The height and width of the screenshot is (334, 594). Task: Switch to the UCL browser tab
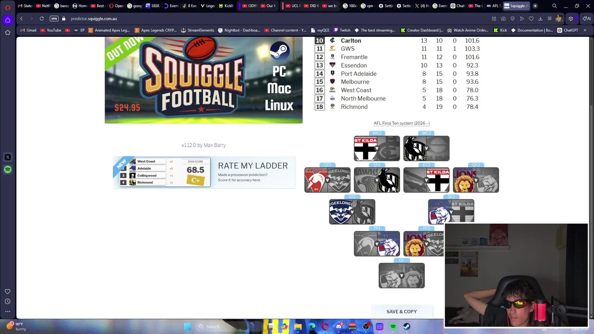click(293, 6)
